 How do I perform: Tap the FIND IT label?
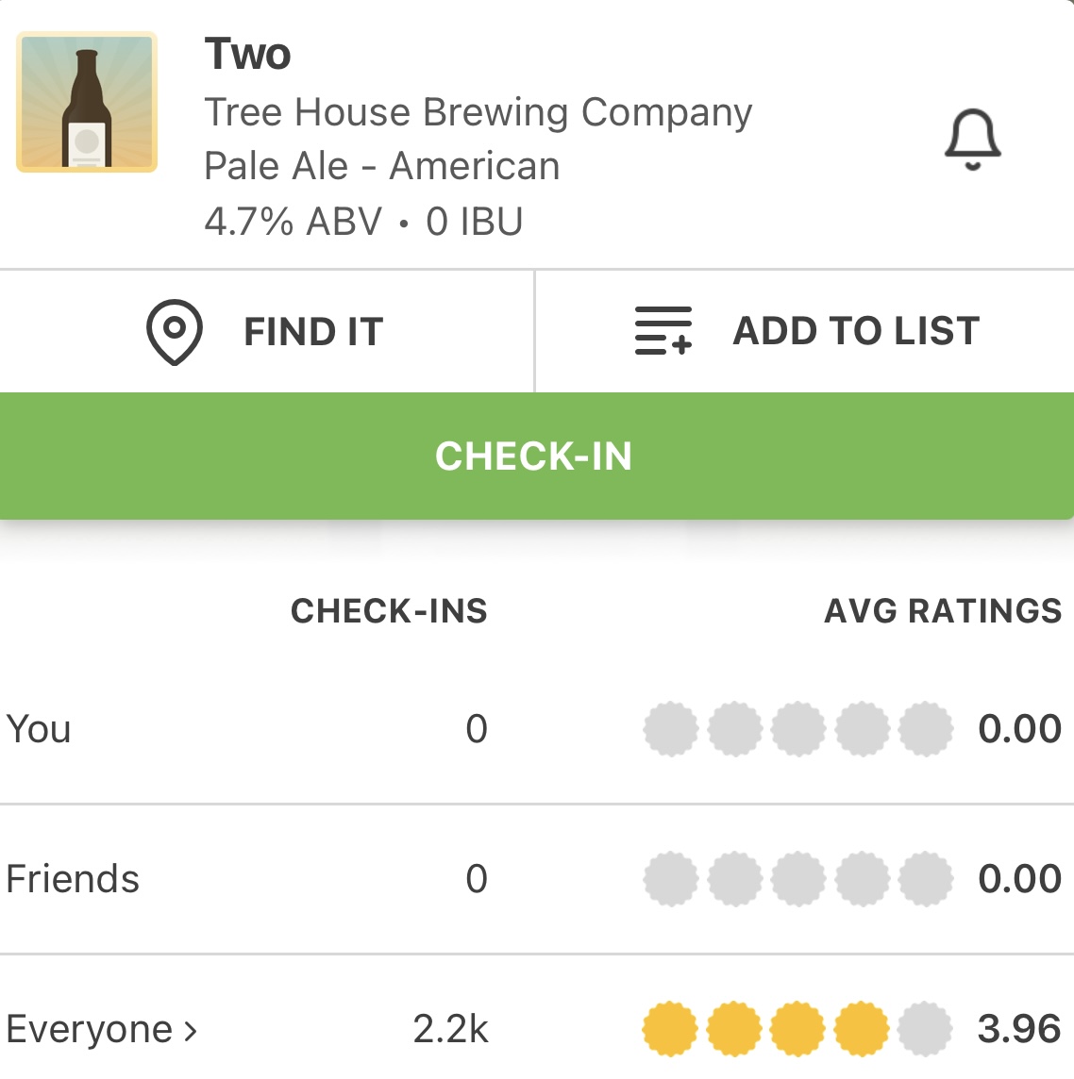pyautogui.click(x=313, y=332)
